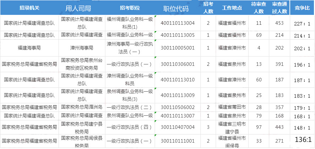Select position code 400110113009
This screenshot has width=315, height=149.
pos(178,95)
